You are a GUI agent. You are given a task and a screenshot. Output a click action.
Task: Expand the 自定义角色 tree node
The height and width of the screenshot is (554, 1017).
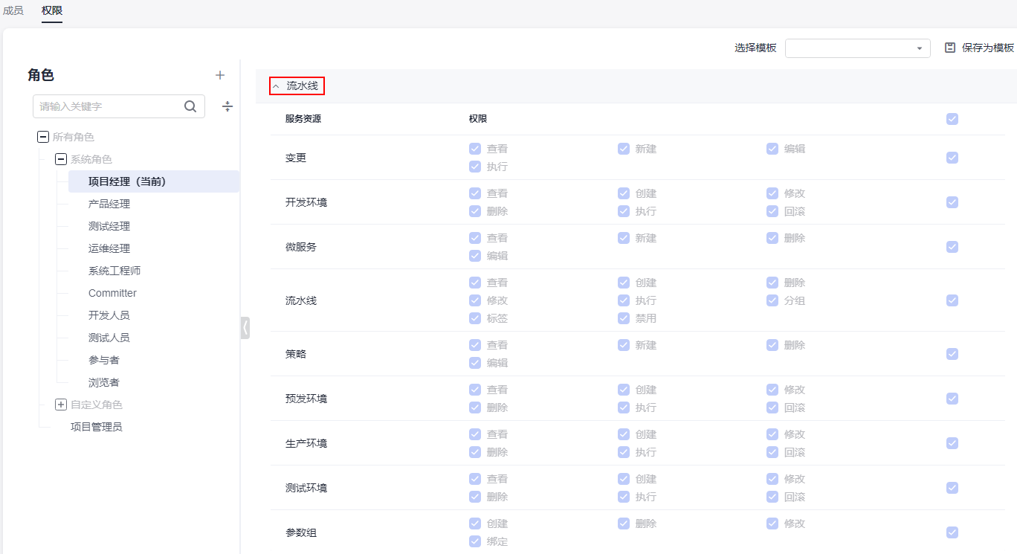pyautogui.click(x=61, y=405)
